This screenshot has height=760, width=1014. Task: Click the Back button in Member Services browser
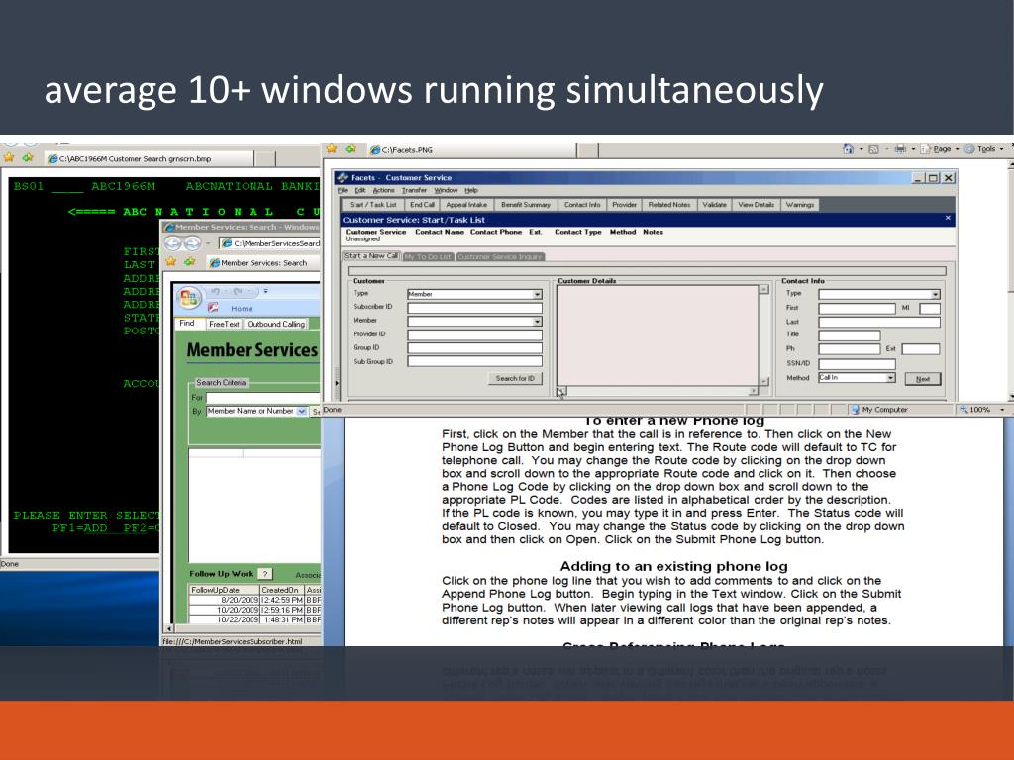click(172, 243)
